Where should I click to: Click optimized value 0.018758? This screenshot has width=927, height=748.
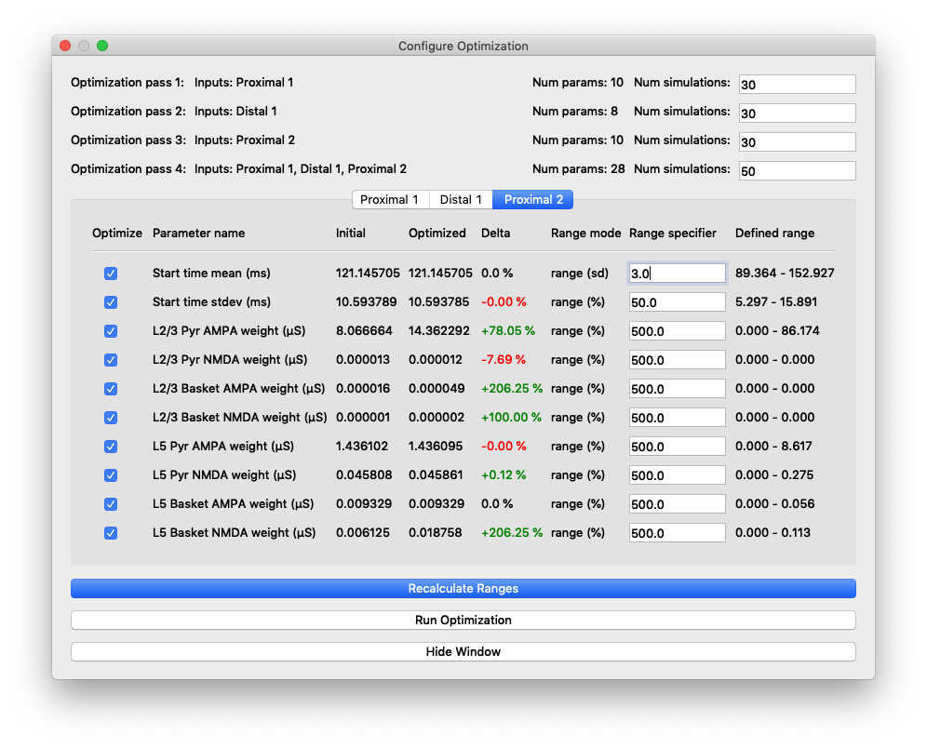coord(436,532)
